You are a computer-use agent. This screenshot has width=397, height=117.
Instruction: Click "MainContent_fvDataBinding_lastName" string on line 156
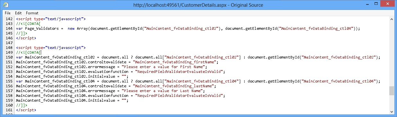click(x=174, y=86)
